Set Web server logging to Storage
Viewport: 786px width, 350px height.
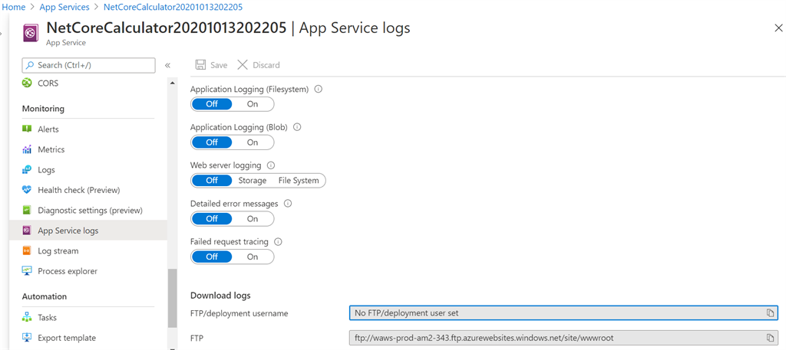pos(252,181)
